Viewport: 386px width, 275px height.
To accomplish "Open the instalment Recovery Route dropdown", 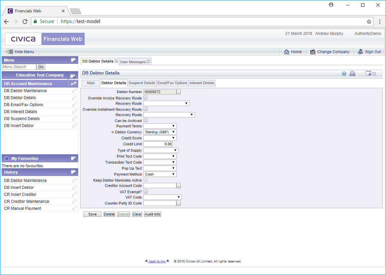I will click(169, 115).
